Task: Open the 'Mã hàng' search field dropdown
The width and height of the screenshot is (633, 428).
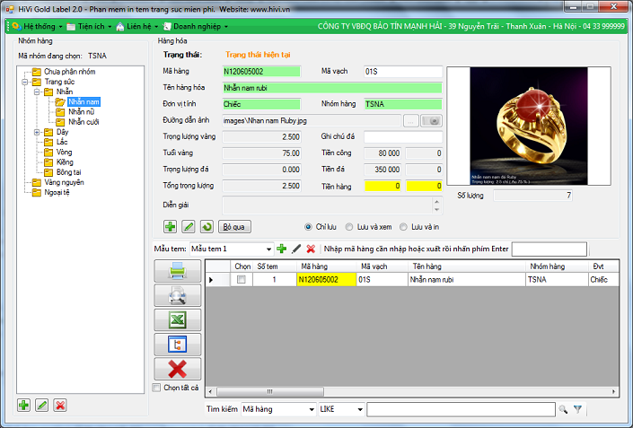Action: (308, 409)
